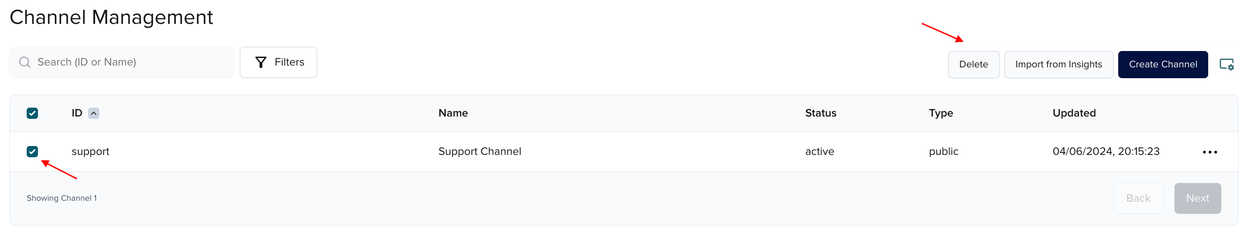Focus the Search (ID or Name) field
The width and height of the screenshot is (1248, 234).
(x=131, y=63)
